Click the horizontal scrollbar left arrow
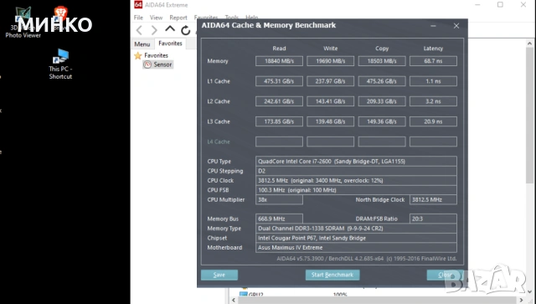This screenshot has height=304, width=536. point(234,301)
